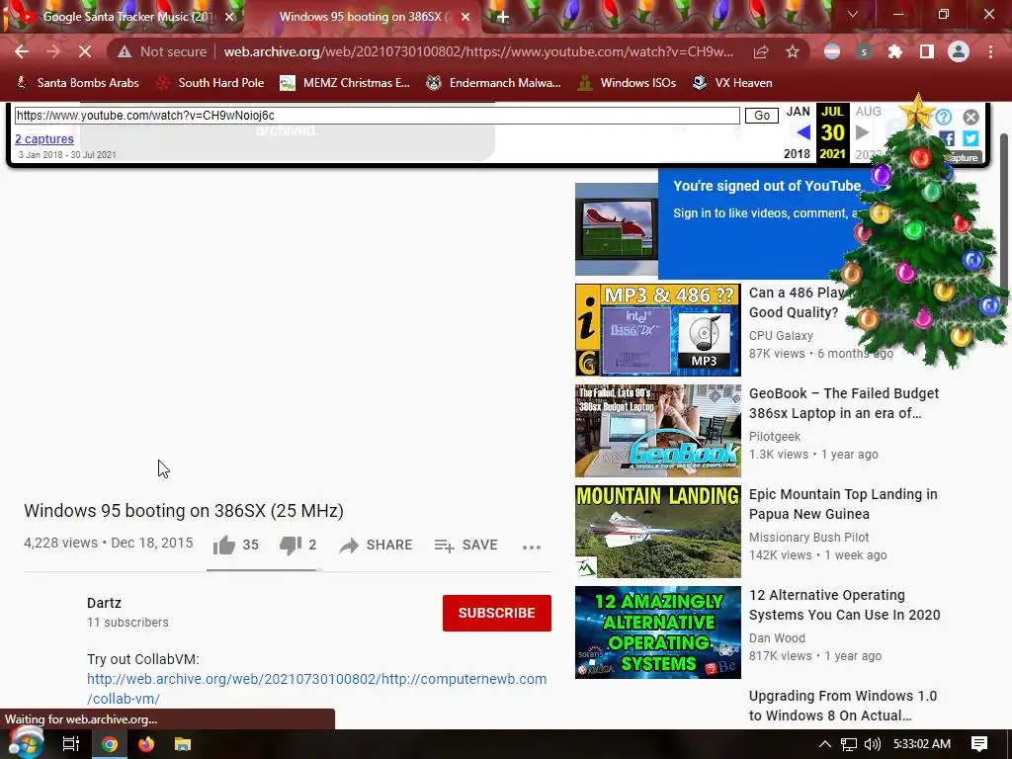Launch Firefox from the taskbar
The height and width of the screenshot is (759, 1012).
click(146, 744)
